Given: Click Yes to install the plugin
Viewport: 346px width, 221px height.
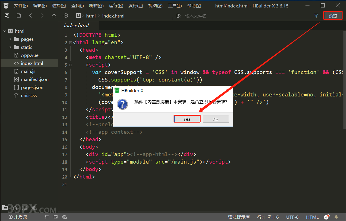Looking at the screenshot, I should (x=187, y=119).
